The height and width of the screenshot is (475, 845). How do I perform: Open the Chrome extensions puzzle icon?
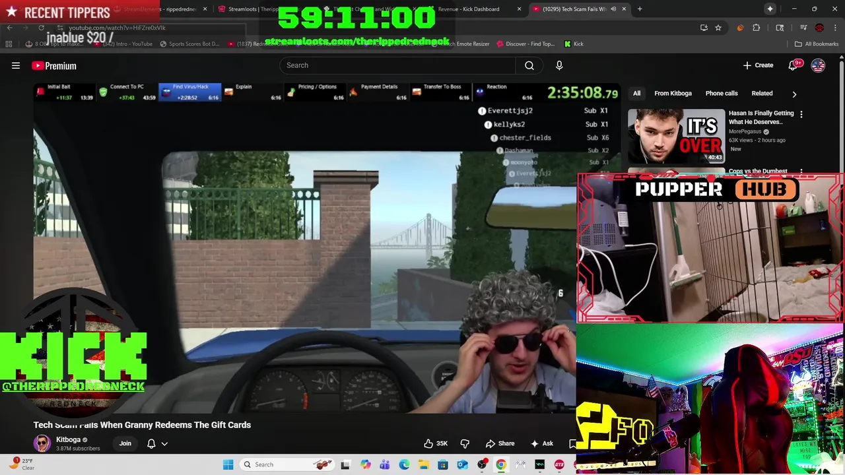[757, 28]
